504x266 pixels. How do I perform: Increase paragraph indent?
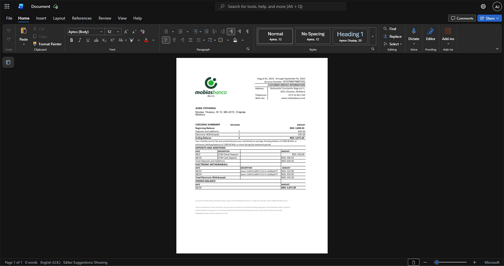pos(223,32)
